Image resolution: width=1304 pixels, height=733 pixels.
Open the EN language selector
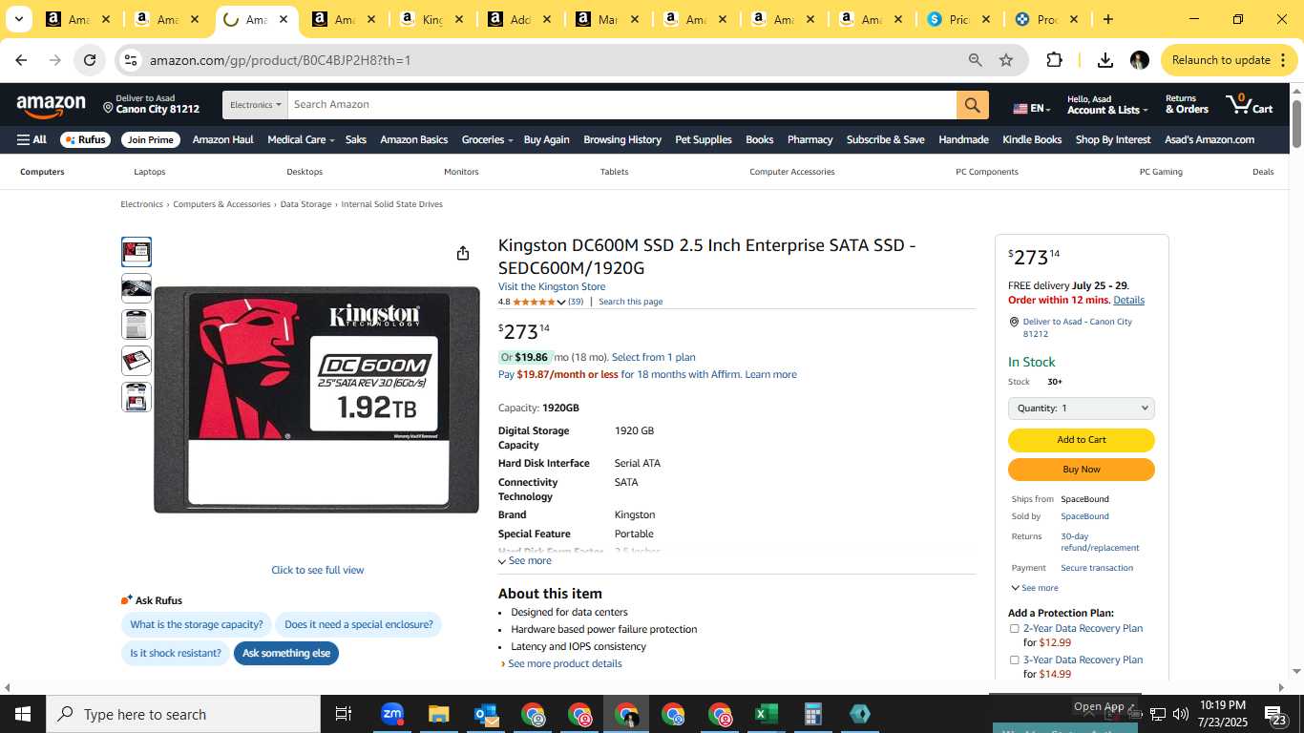(1032, 108)
